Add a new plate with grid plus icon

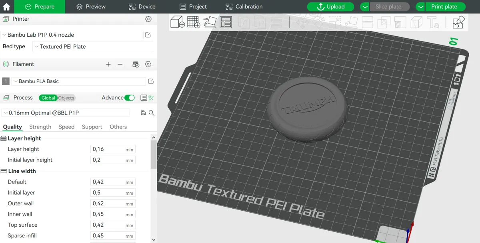point(194,22)
